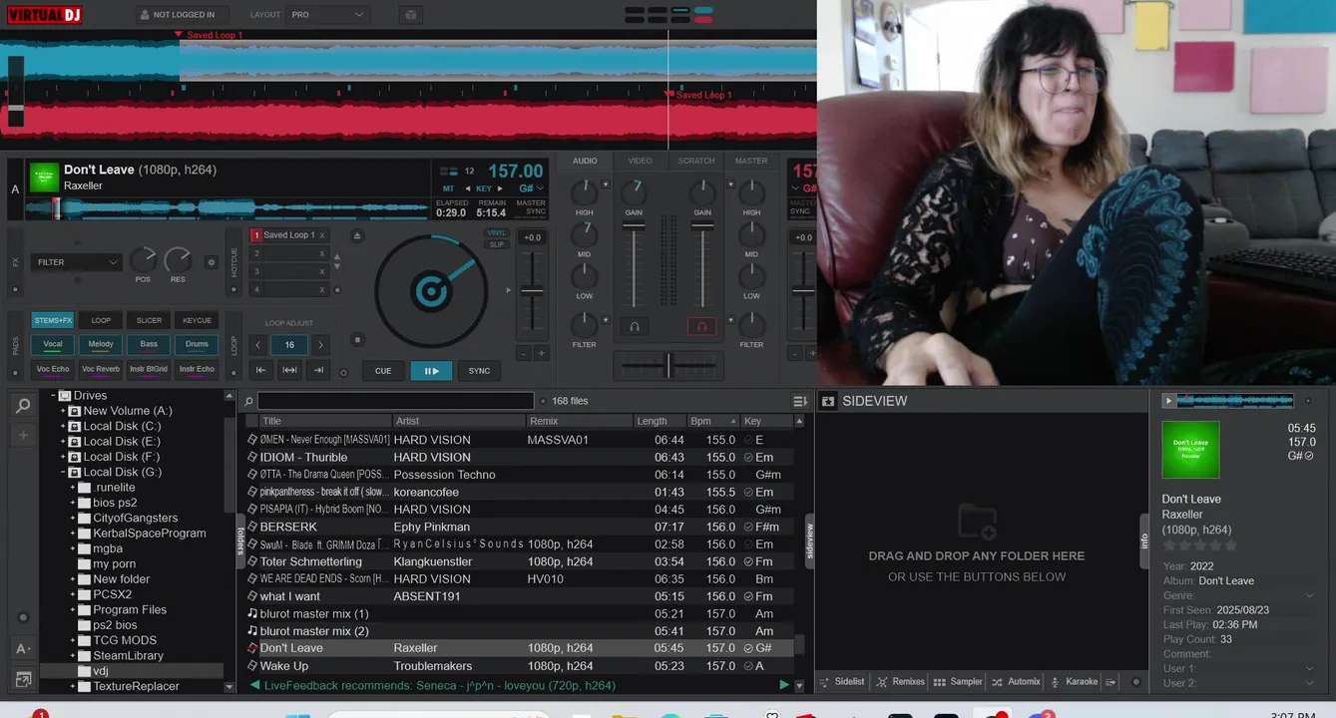The width and height of the screenshot is (1336, 718).
Task: Delete hotcue 1 Saved Loop 1 with X
Action: pos(321,235)
